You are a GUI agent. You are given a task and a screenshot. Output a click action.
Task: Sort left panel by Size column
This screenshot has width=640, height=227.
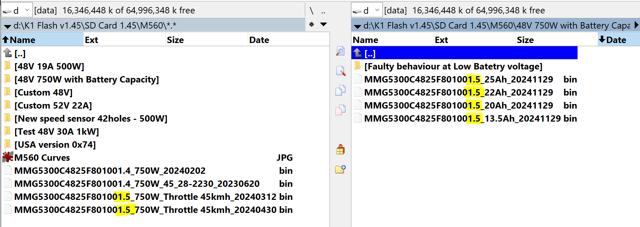pyautogui.click(x=207, y=39)
